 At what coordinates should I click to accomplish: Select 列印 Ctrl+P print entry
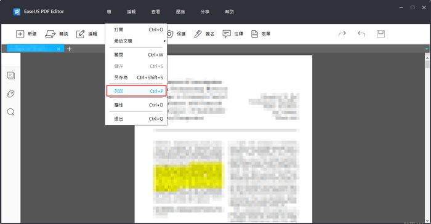coord(136,91)
